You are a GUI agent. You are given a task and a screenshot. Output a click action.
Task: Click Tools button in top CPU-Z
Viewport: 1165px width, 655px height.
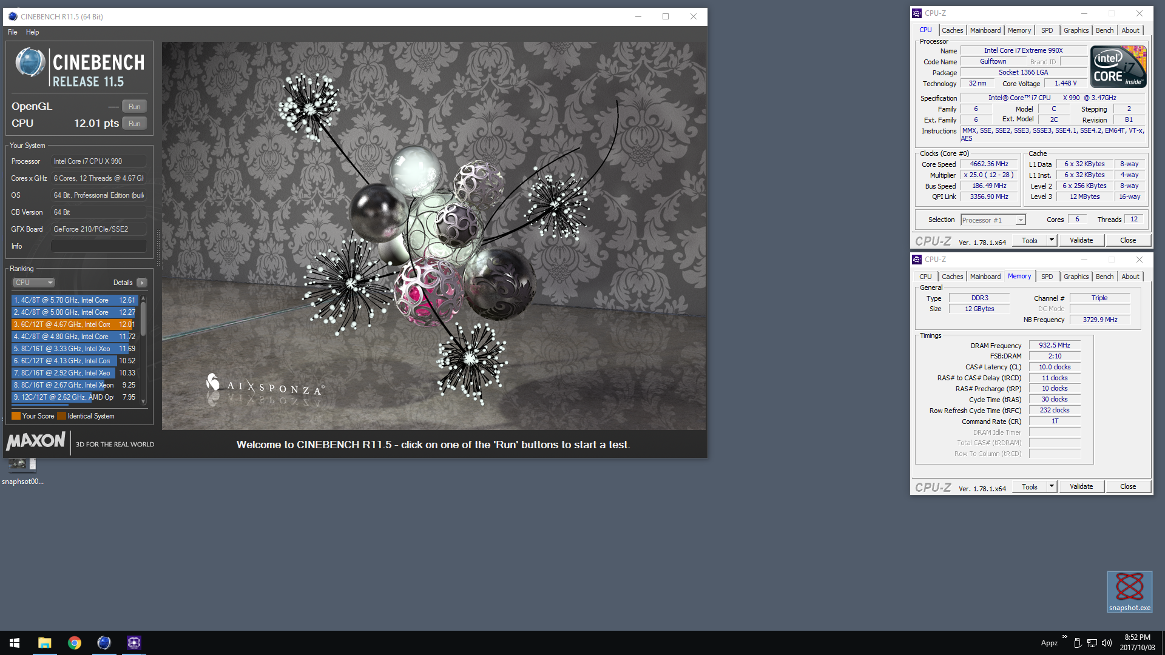(1030, 241)
